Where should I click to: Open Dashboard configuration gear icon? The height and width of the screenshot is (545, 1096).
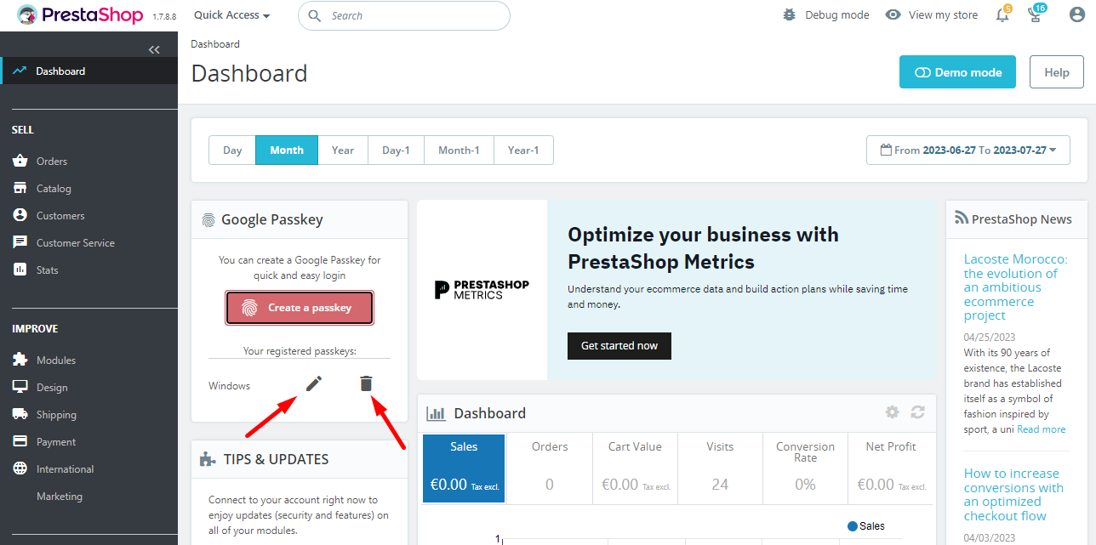point(892,412)
